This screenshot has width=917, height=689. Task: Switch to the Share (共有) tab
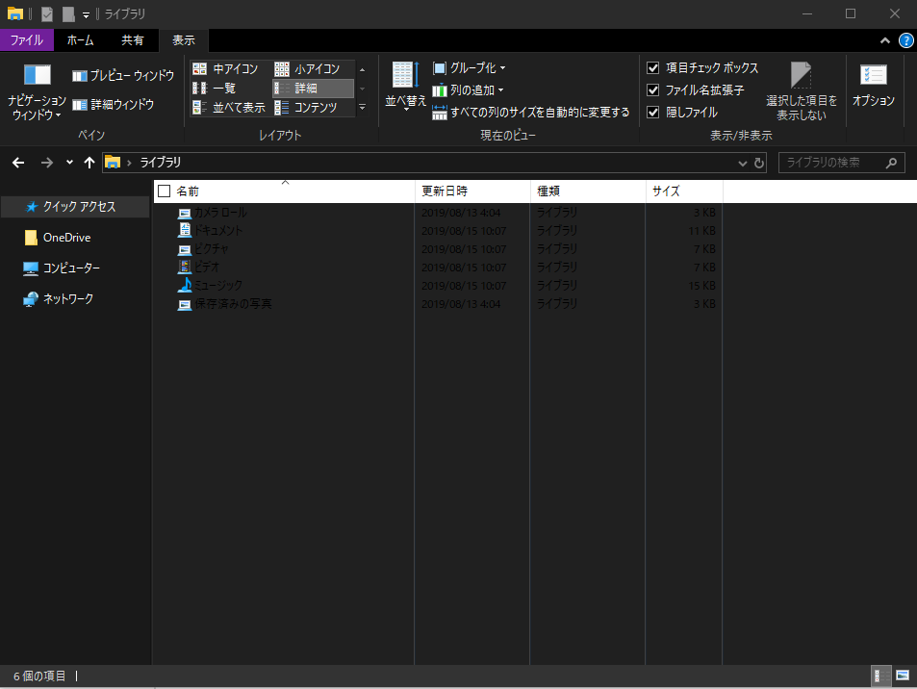tap(132, 40)
